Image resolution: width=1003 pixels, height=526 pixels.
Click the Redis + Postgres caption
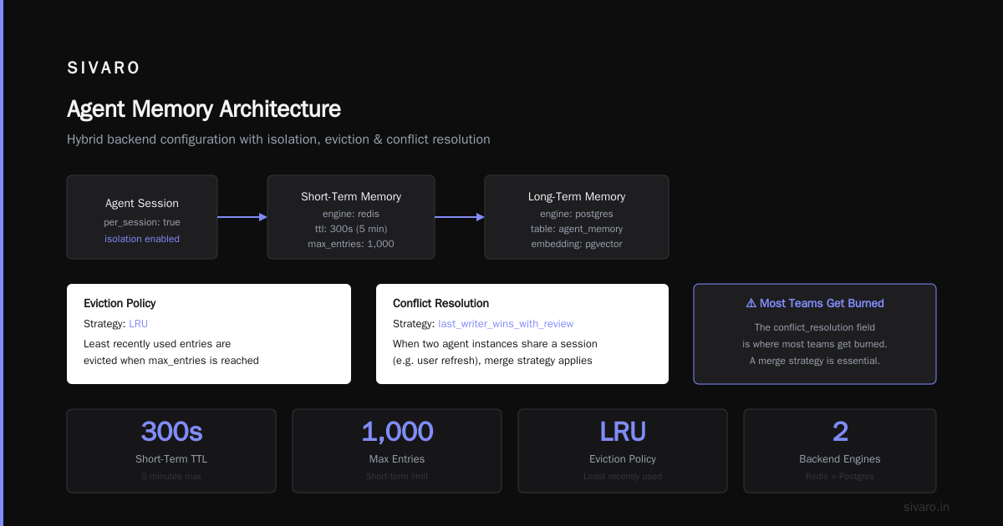[840, 477]
